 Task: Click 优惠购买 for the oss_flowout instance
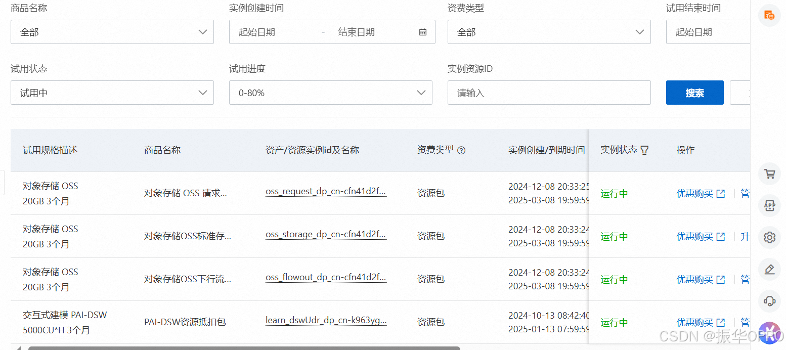(695, 280)
